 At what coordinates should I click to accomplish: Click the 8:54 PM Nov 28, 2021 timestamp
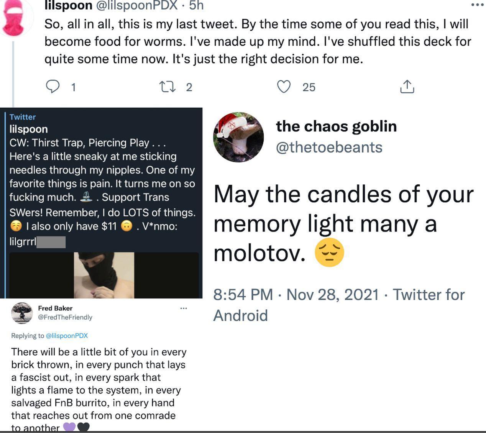click(x=296, y=295)
